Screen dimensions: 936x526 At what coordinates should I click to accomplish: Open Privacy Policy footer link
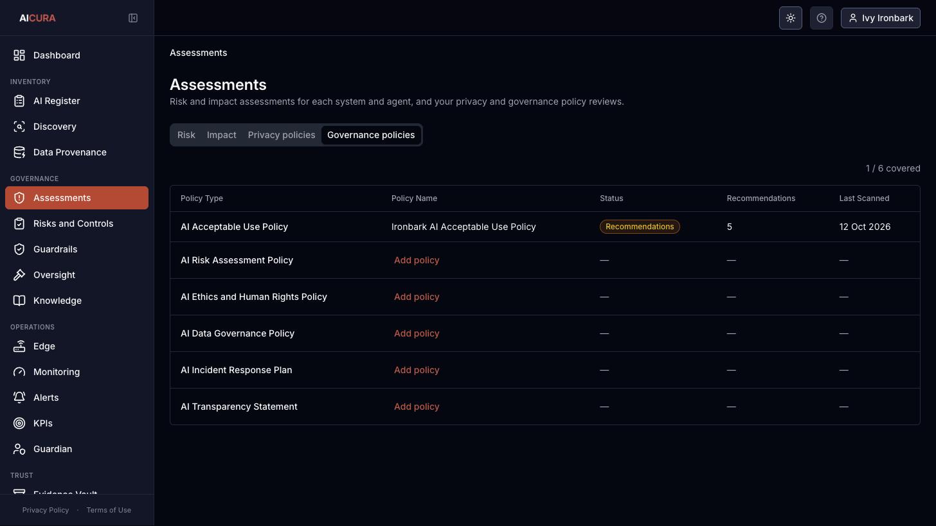(x=46, y=510)
